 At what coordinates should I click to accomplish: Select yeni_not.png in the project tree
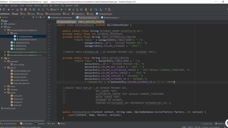tap(19, 65)
